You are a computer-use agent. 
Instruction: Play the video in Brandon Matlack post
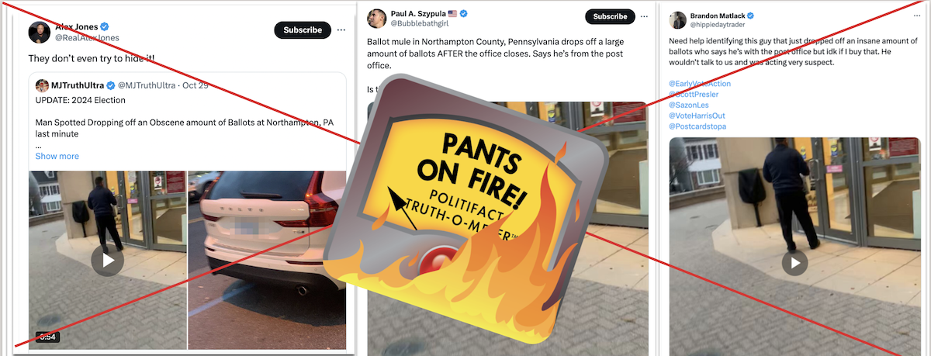[x=794, y=263]
